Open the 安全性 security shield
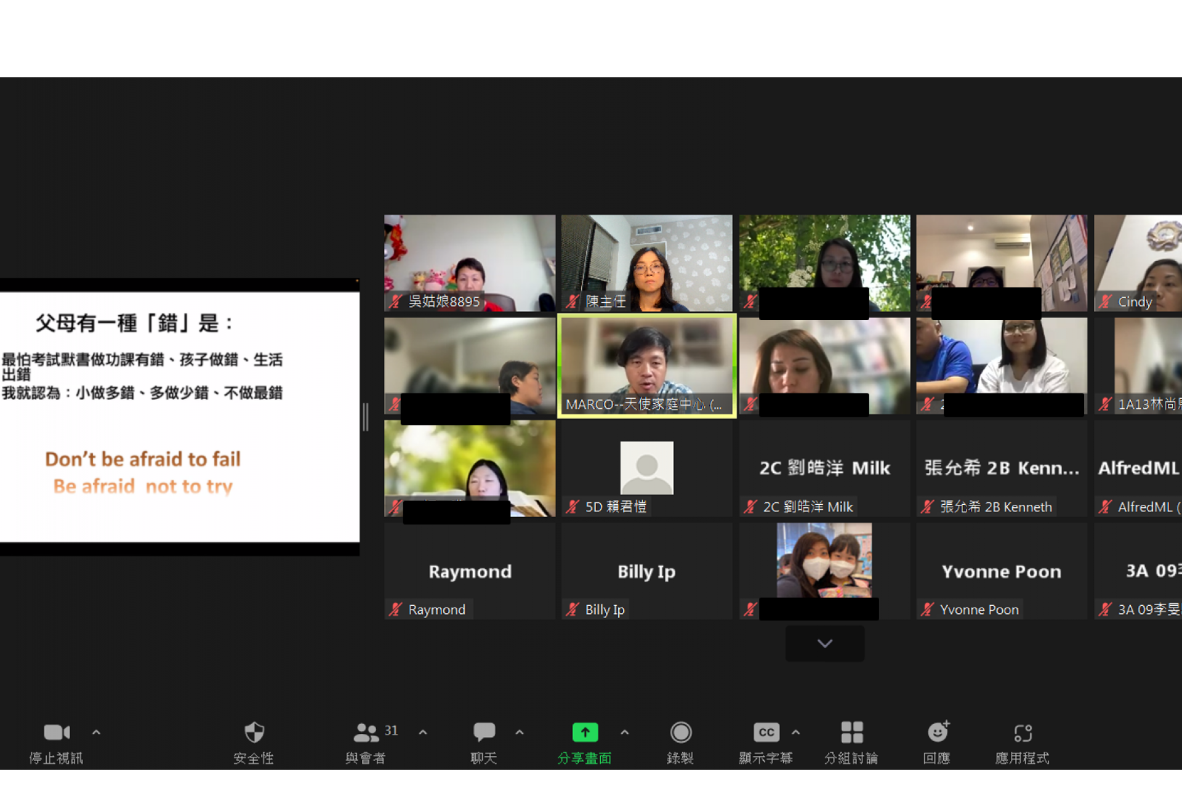The height and width of the screenshot is (788, 1182). [254, 732]
